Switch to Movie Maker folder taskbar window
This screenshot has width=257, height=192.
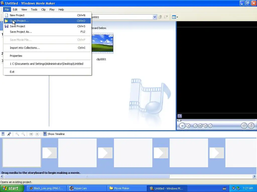pos(127,188)
